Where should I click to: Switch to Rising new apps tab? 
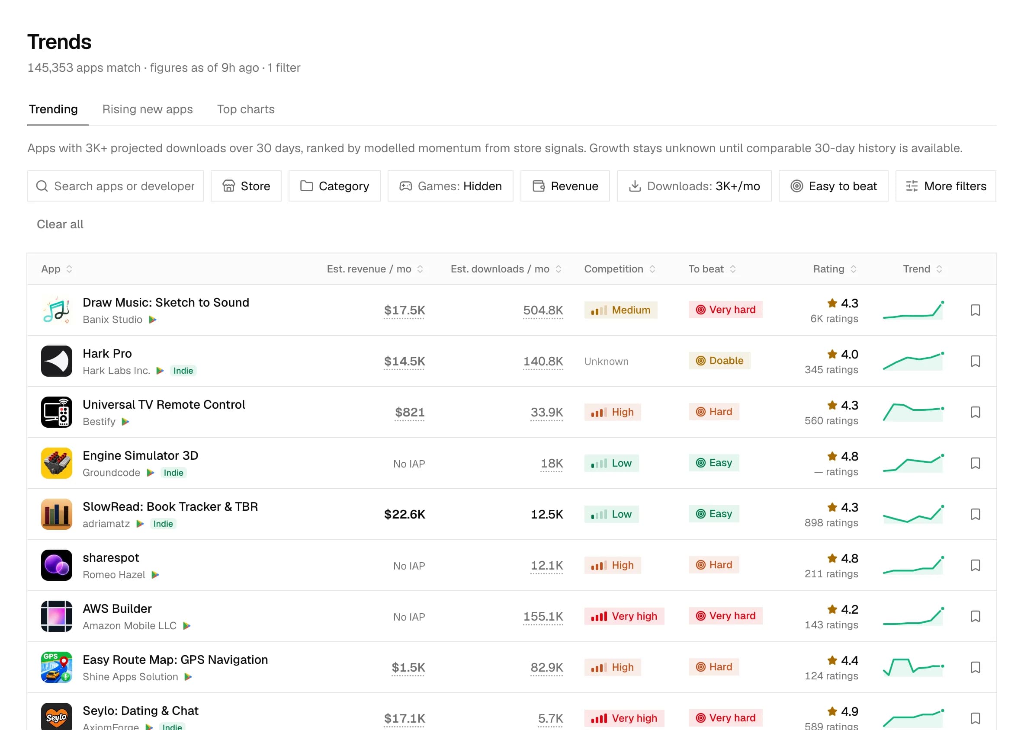(148, 109)
